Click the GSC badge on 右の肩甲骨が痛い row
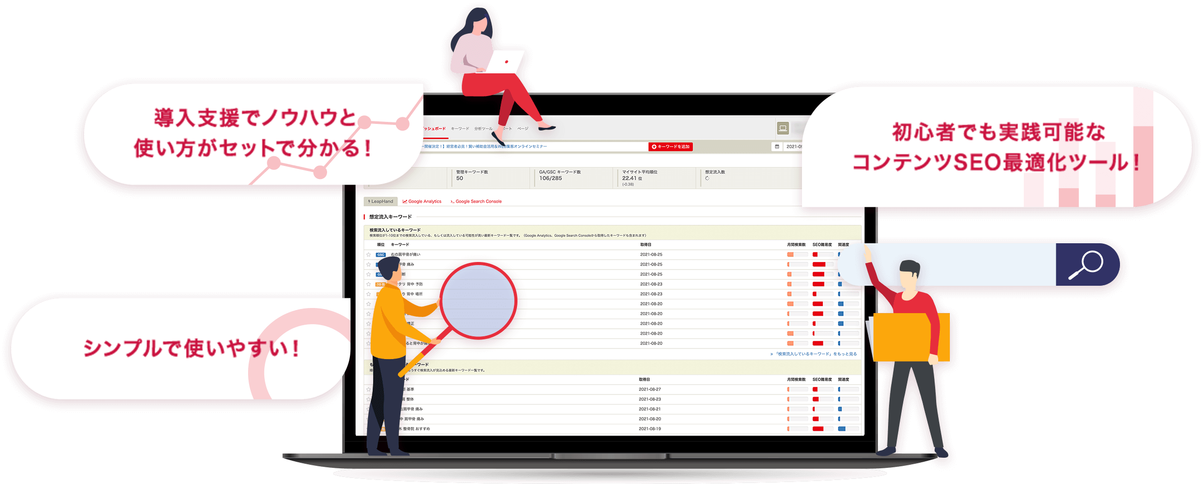 [381, 255]
